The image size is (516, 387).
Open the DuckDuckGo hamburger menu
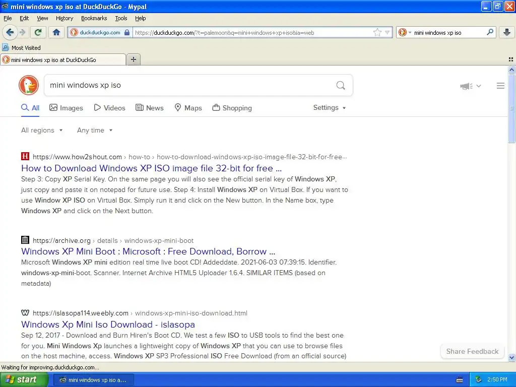coord(500,86)
